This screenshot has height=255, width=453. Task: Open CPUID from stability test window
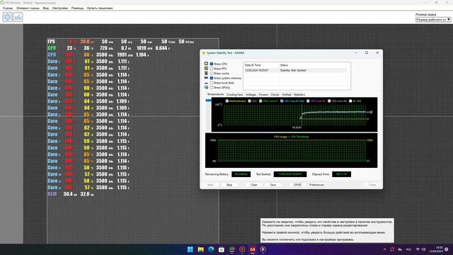pos(297,184)
